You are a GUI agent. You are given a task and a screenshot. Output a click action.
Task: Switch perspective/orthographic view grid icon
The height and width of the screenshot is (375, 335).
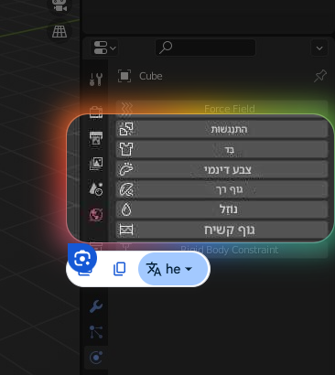click(59, 31)
